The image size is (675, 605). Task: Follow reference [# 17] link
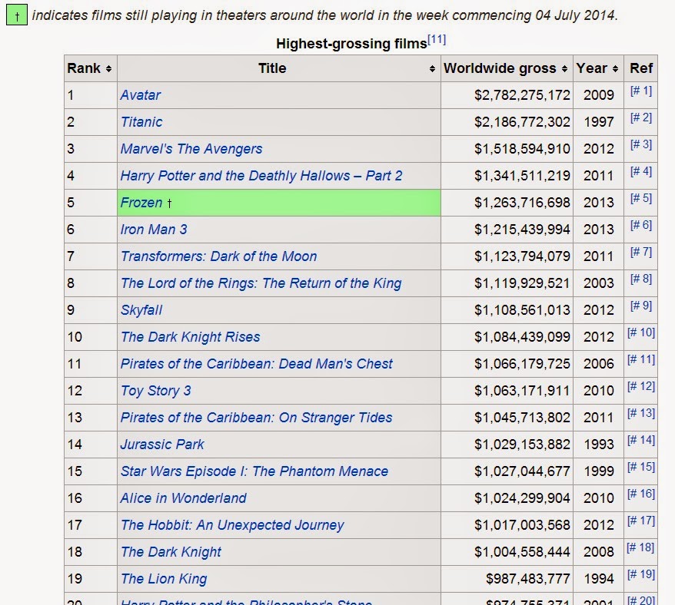(x=641, y=521)
